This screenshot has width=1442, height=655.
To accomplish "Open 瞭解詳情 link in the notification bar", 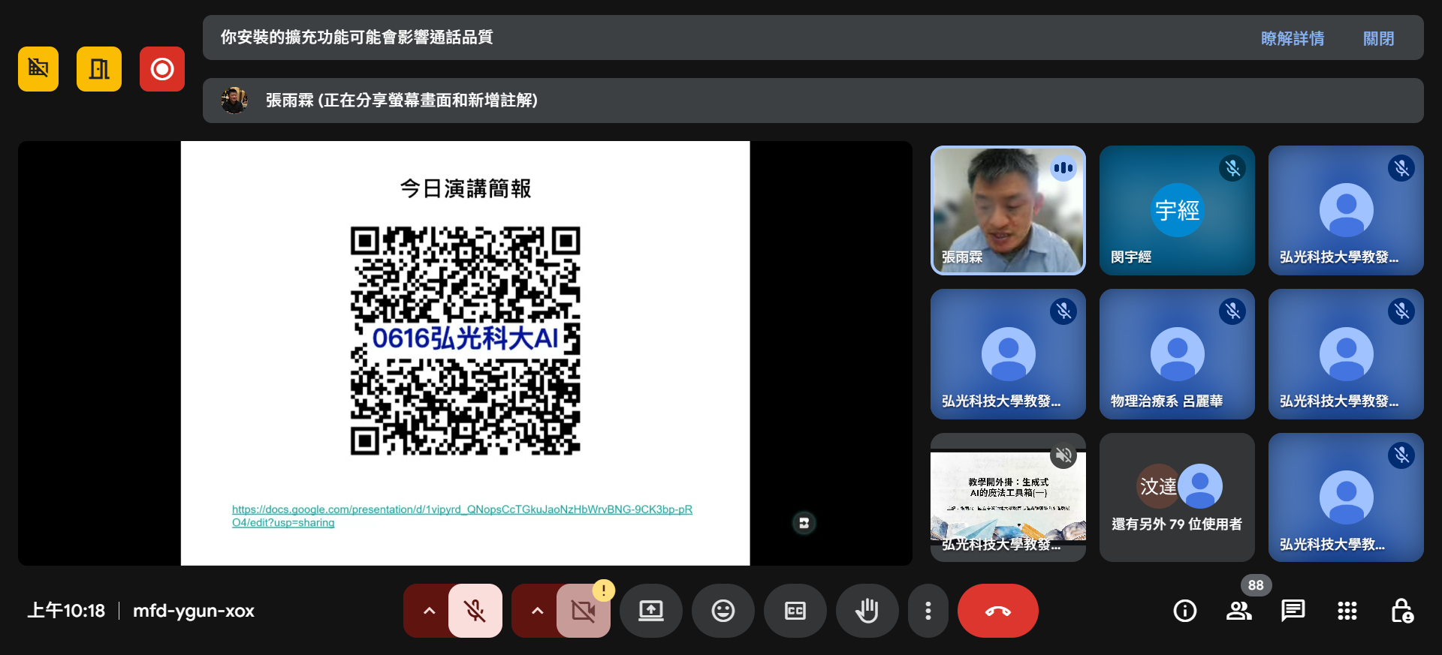I will click(1292, 38).
